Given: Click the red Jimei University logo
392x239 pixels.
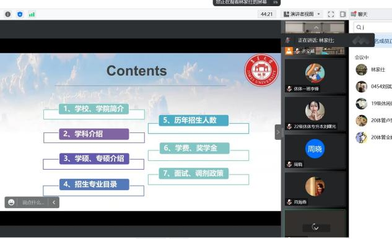Looking at the screenshot, I should click(x=261, y=70).
